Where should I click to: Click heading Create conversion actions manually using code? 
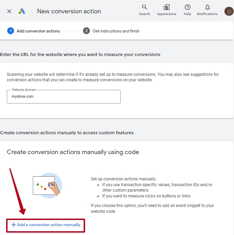pos(73,152)
